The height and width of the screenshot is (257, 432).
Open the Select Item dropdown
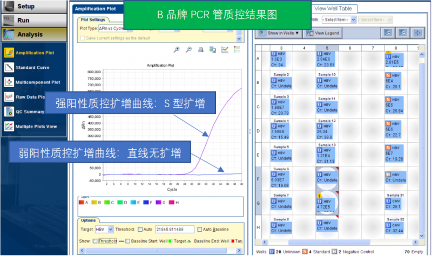click(340, 20)
